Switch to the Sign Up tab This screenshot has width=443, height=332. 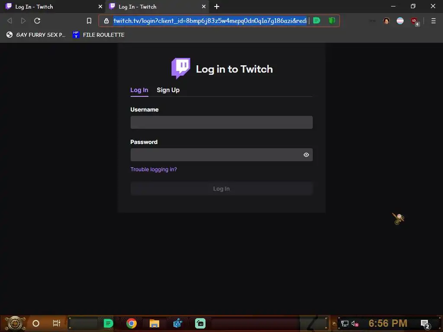pyautogui.click(x=168, y=90)
